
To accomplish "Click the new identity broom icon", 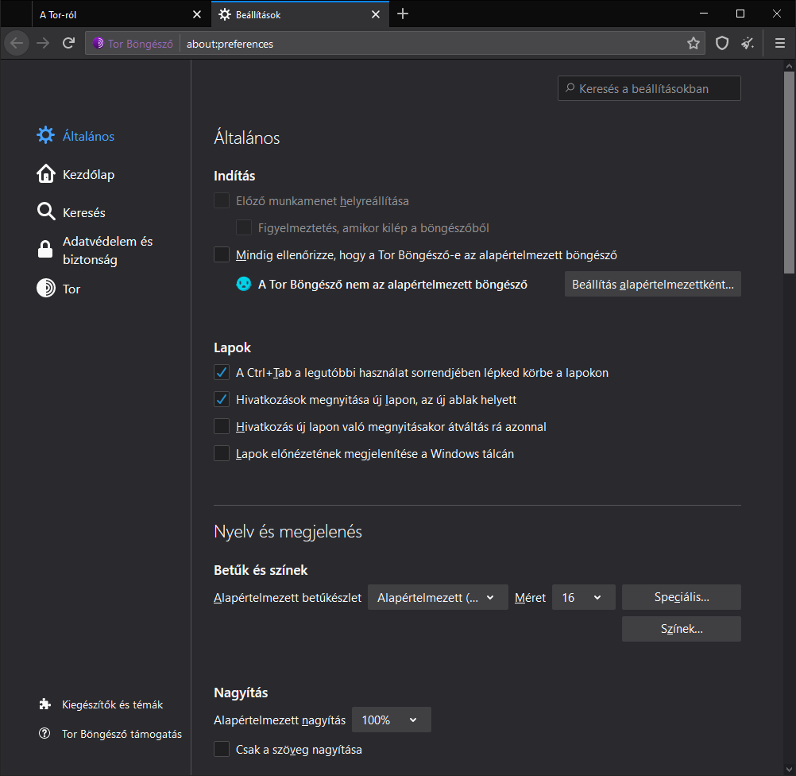I will (x=748, y=44).
